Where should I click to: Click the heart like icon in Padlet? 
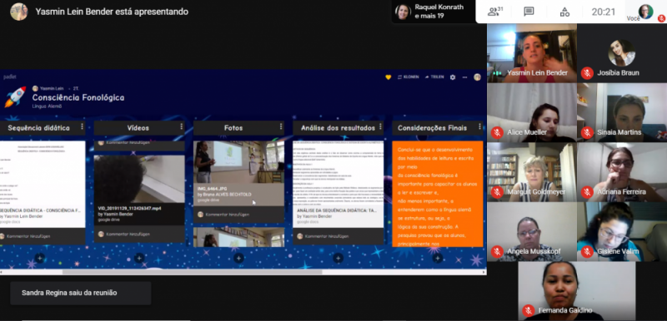tap(388, 77)
